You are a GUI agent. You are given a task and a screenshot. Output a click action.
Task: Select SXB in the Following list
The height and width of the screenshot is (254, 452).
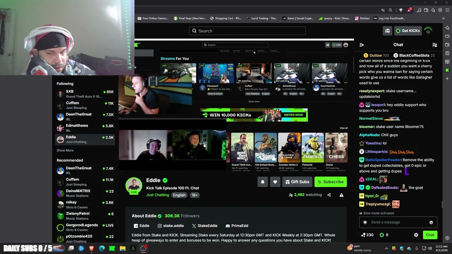point(85,94)
